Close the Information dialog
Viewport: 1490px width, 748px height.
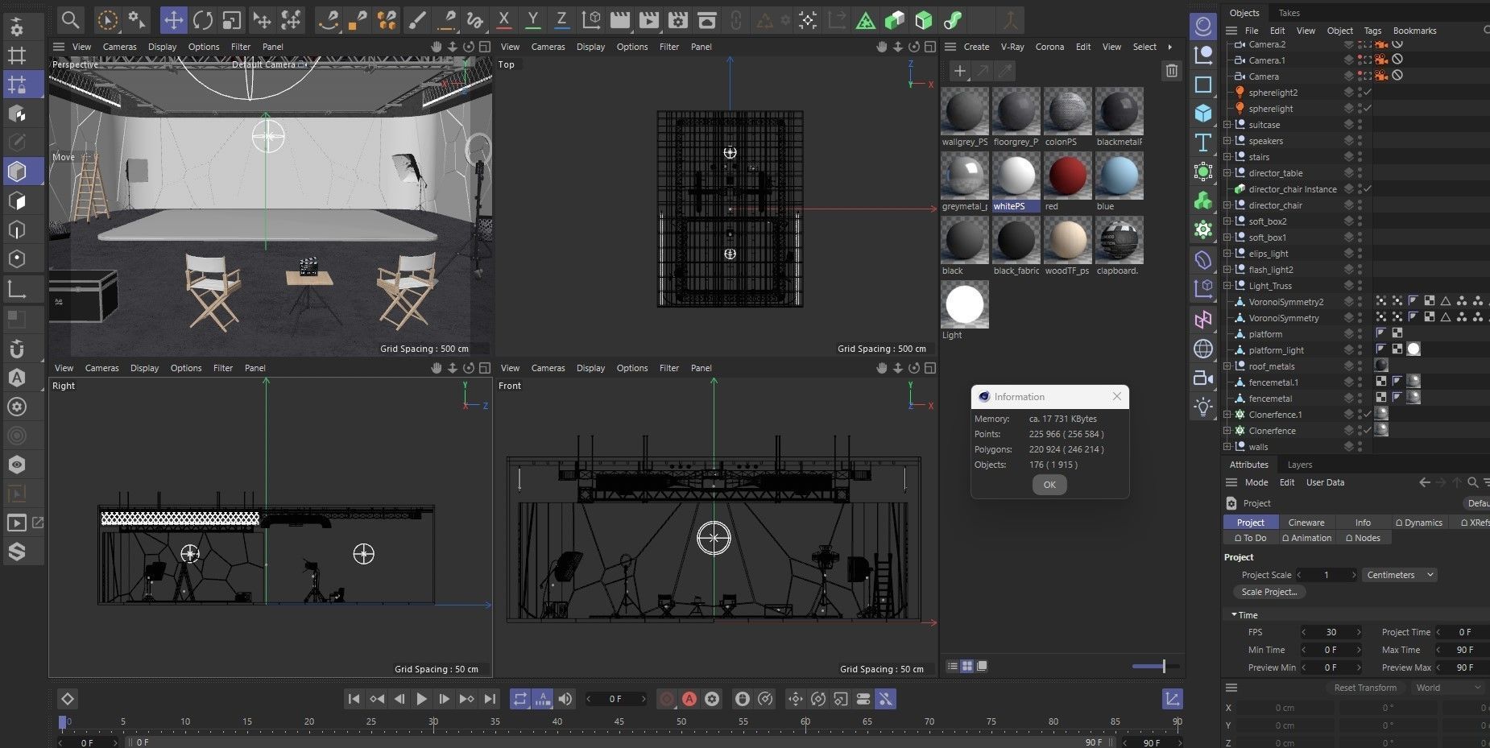coord(1116,396)
